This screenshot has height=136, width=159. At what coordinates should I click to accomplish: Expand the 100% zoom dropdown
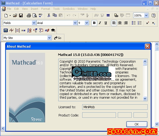pos(146,15)
